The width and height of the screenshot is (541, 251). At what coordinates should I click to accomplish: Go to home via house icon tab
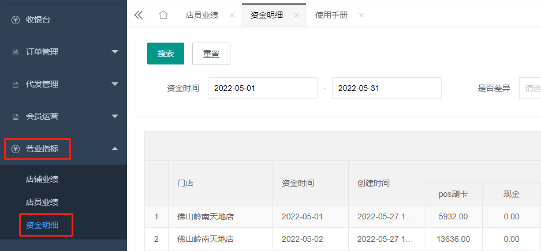click(163, 15)
